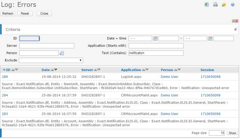Sort by Server column header

click(87, 70)
